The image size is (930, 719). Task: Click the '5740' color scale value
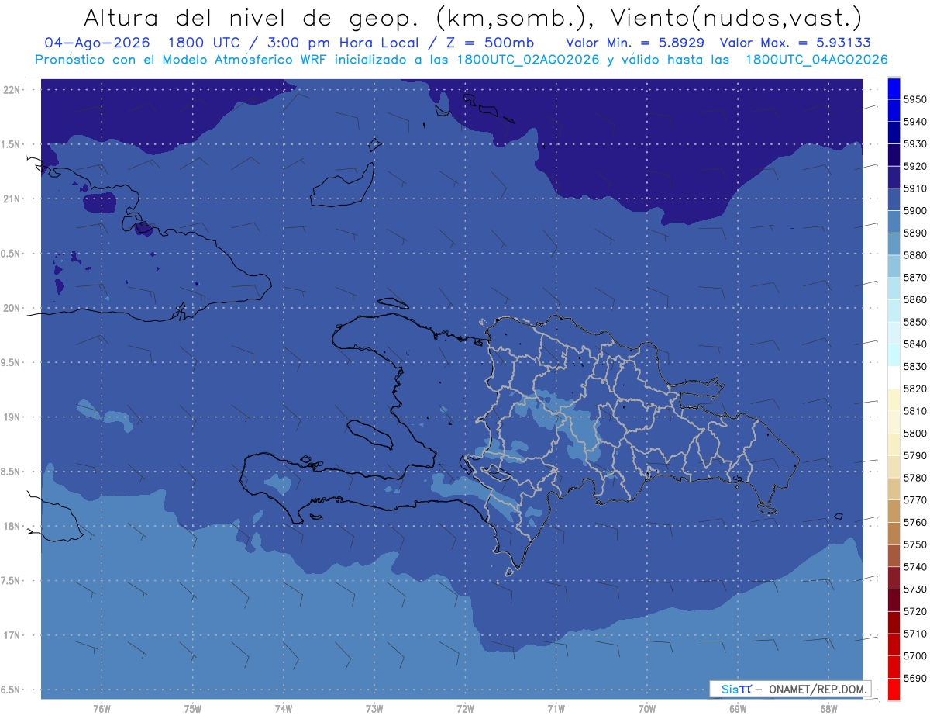(914, 567)
